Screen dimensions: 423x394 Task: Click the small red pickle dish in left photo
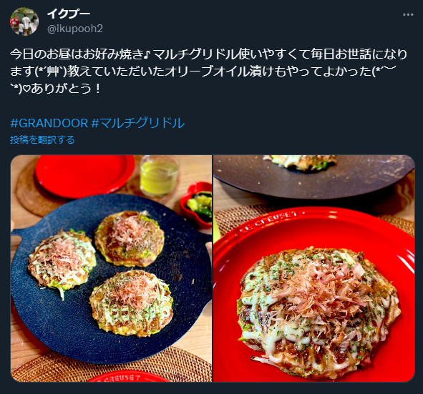[196, 204]
